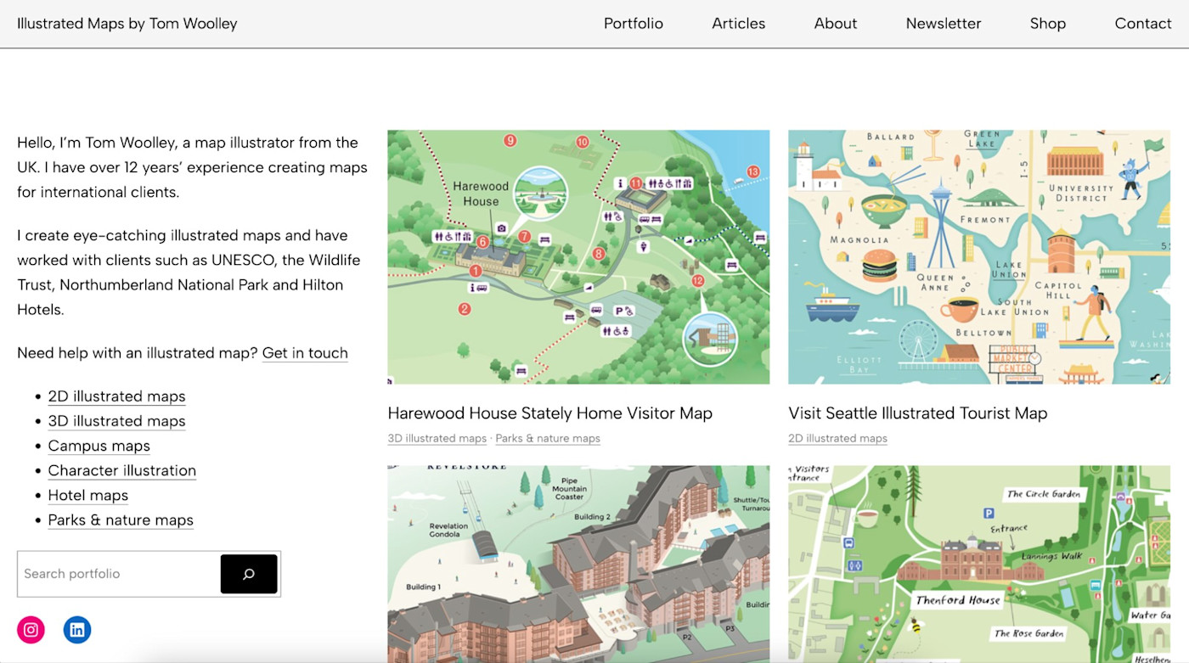Open the Articles menu item

[x=739, y=24]
